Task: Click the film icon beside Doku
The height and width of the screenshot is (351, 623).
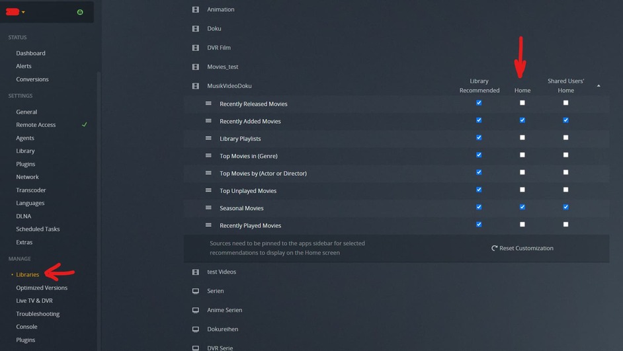Action: pos(196,28)
